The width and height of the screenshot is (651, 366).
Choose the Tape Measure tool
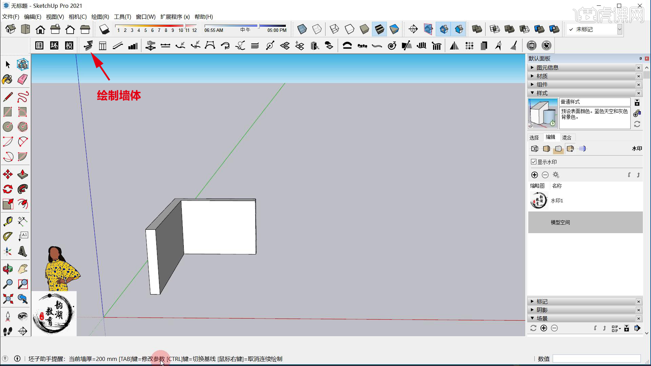8,221
